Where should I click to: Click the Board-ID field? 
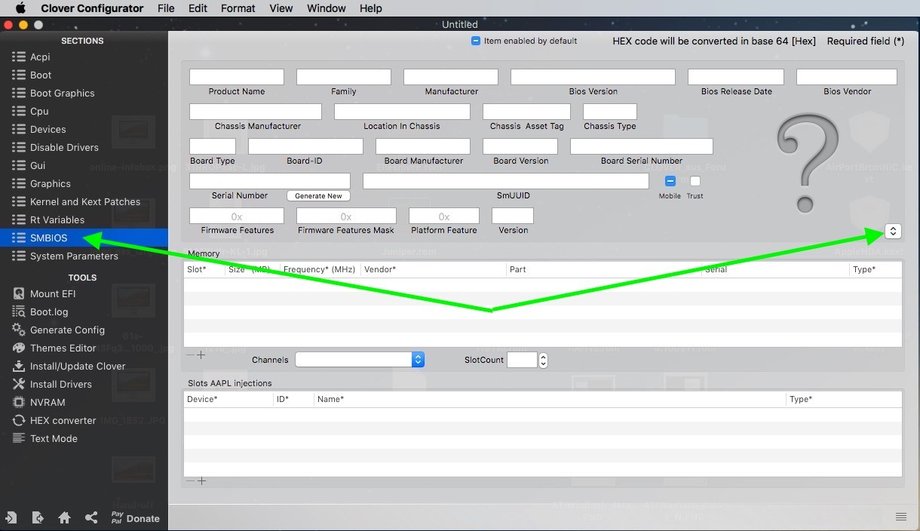[x=305, y=146]
